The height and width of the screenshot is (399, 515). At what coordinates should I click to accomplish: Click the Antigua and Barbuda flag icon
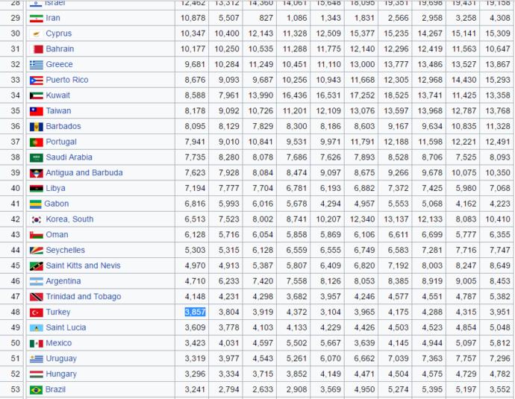point(36,173)
